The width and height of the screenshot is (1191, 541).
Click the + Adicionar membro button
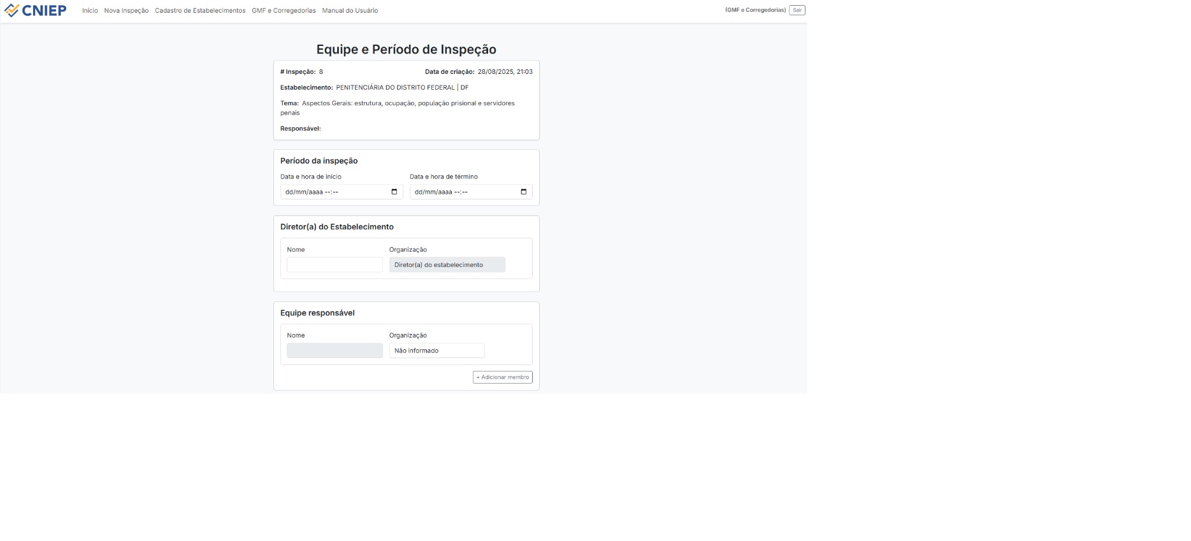click(502, 377)
